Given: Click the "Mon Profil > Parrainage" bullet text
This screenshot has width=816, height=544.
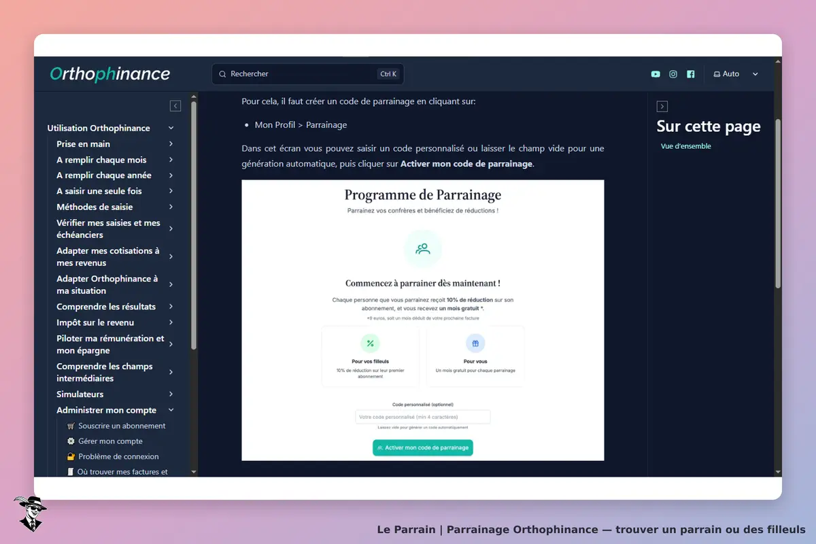Looking at the screenshot, I should pyautogui.click(x=301, y=125).
